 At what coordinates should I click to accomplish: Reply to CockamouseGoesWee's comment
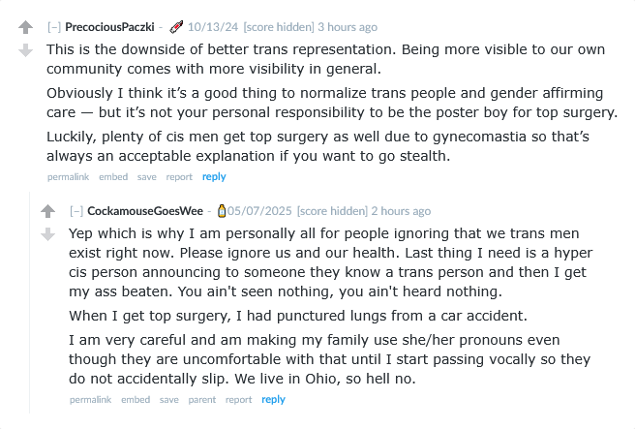point(273,399)
